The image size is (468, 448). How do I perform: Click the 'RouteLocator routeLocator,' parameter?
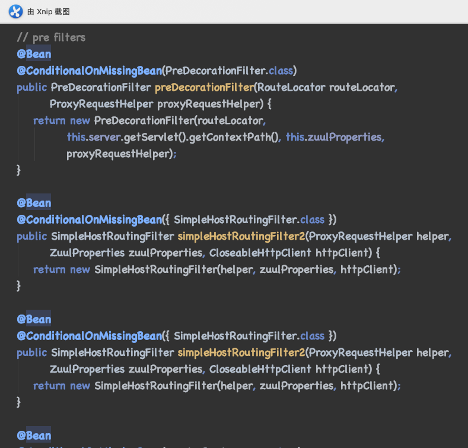coord(327,87)
